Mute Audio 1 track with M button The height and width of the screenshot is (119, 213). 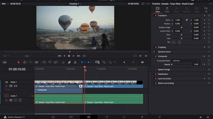click(20, 100)
